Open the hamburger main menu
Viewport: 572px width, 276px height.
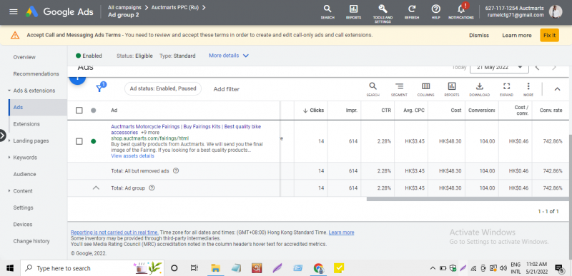(x=14, y=11)
